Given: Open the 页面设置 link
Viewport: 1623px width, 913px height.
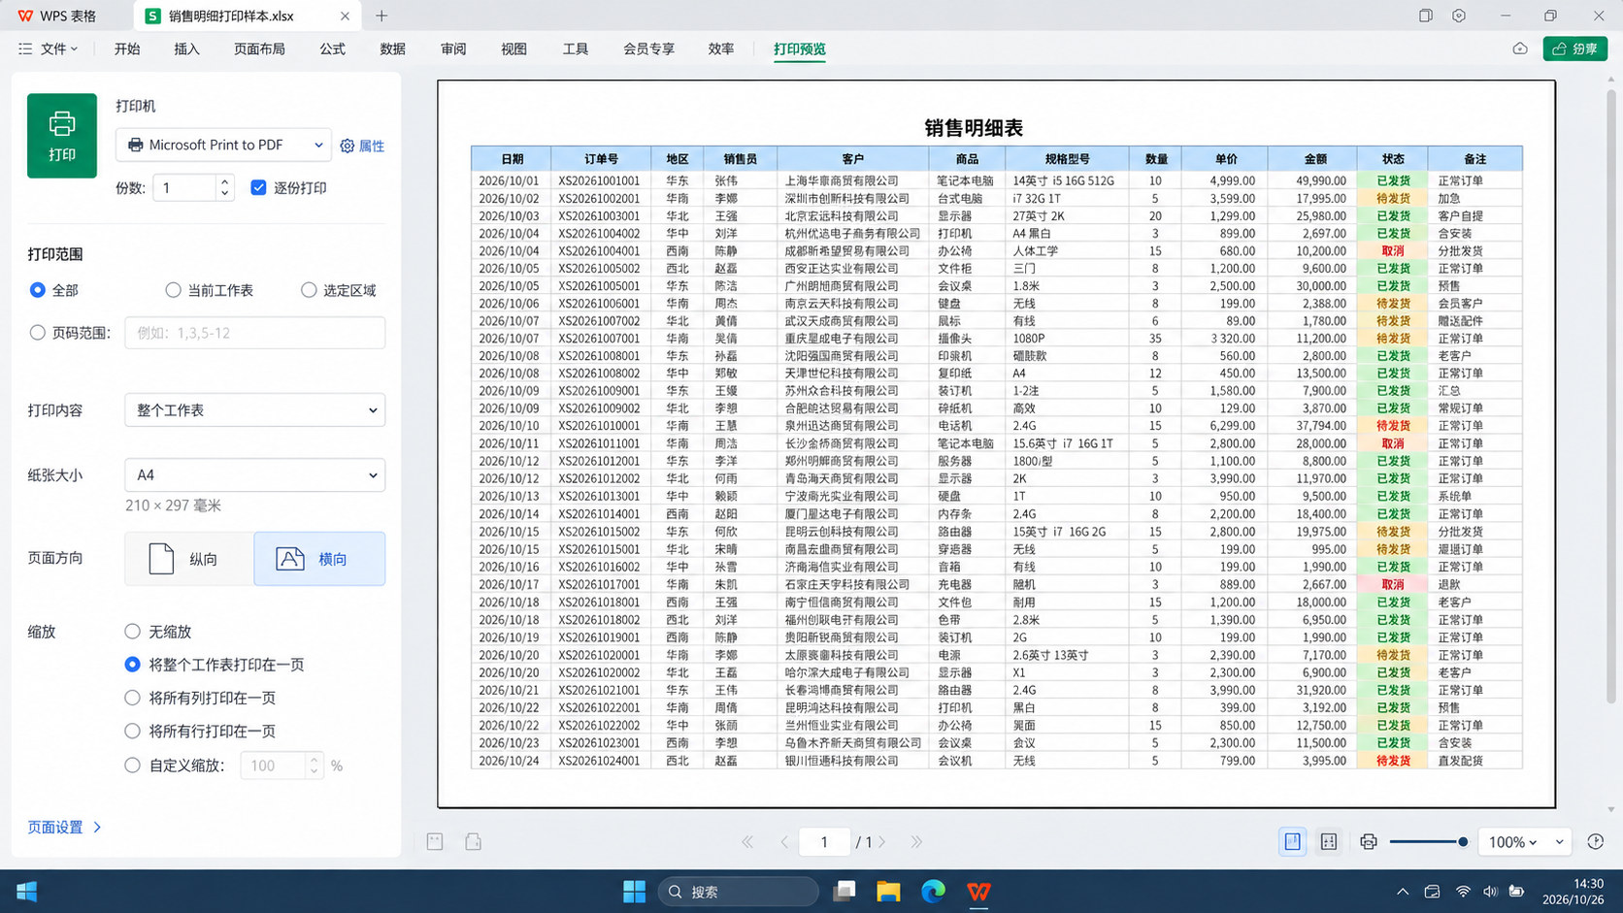Looking at the screenshot, I should pos(64,828).
